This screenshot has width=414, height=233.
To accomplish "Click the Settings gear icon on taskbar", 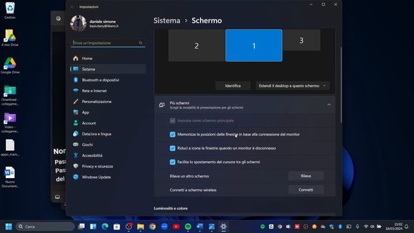I will tap(223, 227).
